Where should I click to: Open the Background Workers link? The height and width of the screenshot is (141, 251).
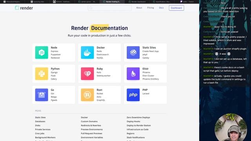45,137
